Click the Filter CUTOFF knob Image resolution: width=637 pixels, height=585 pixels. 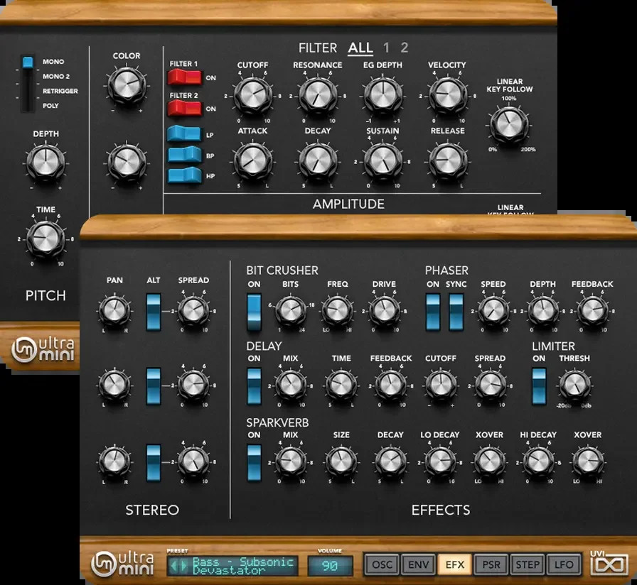(252, 95)
